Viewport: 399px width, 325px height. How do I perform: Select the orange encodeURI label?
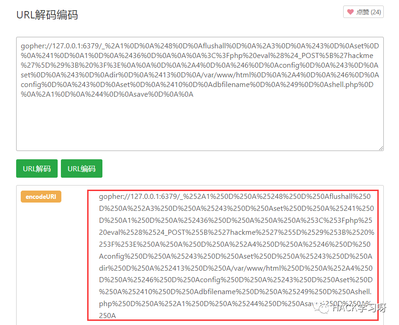pos(41,197)
